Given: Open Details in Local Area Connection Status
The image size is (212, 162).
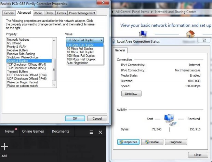Looking at the screenshot, I should click(x=131, y=94).
